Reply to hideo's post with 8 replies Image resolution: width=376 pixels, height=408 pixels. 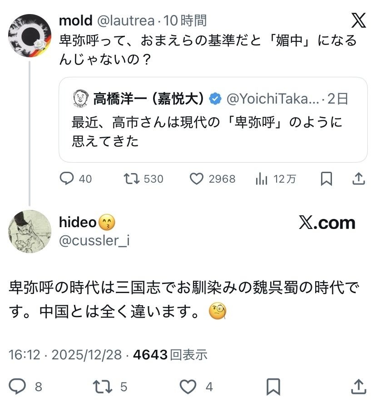click(18, 387)
